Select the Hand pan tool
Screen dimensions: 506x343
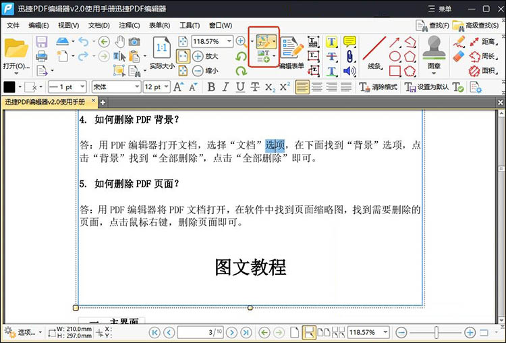119,42
